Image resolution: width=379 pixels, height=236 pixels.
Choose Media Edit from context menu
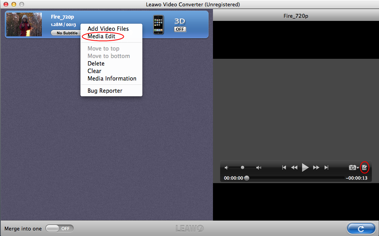[x=101, y=36]
